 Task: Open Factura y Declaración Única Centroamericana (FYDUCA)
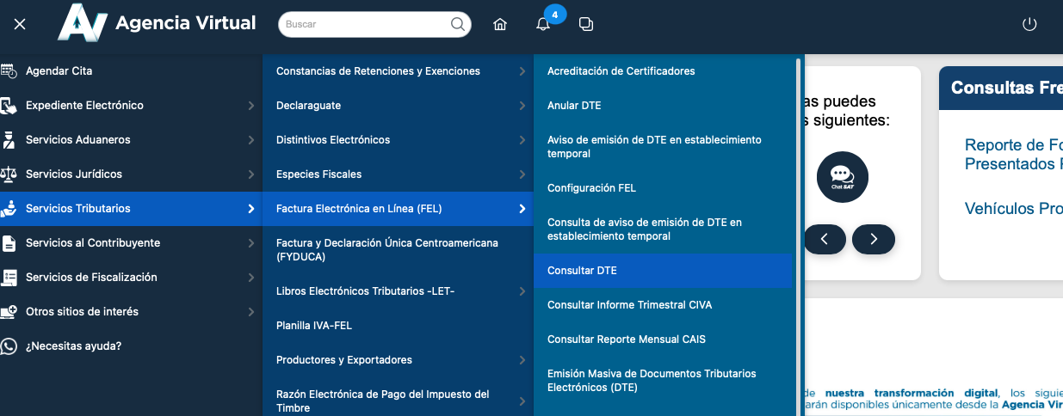[x=398, y=250]
